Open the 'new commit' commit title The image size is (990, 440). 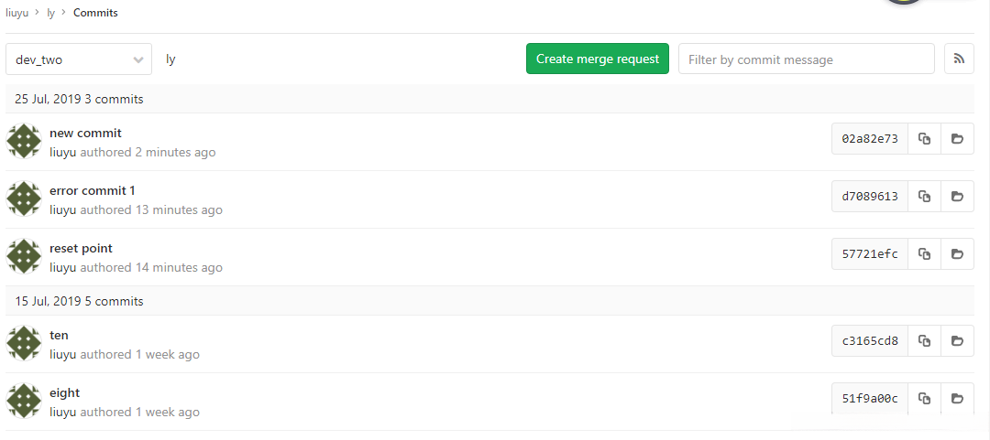[x=85, y=133]
